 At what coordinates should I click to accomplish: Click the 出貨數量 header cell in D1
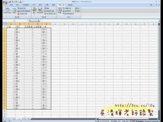[x=38, y=27]
